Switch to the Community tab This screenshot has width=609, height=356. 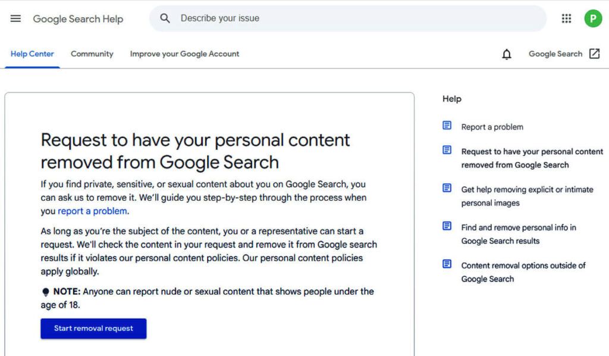[92, 54]
